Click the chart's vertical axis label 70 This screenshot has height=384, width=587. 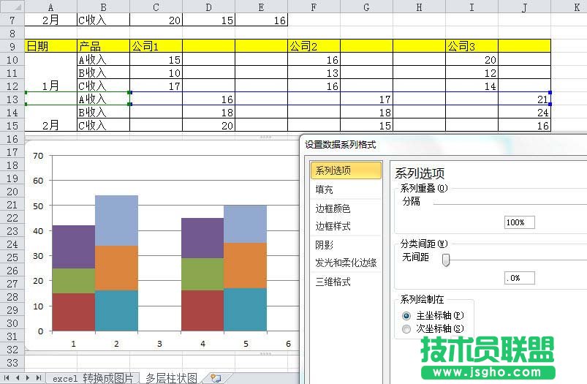(x=38, y=156)
